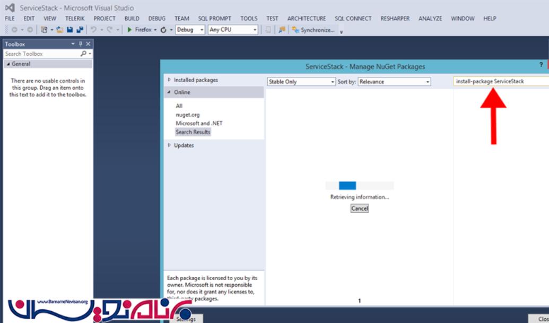Open the HELP menu
Screen dimensions: 549x323
pyautogui.click(x=490, y=18)
